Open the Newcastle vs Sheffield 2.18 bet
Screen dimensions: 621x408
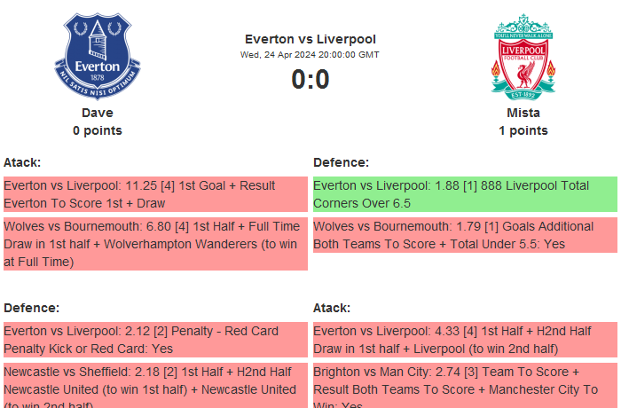tap(154, 385)
